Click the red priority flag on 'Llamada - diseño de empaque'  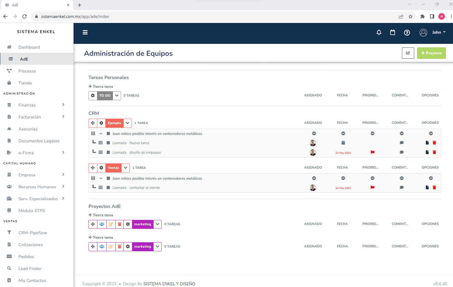click(372, 152)
